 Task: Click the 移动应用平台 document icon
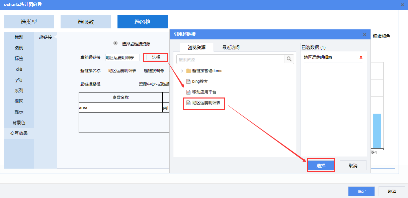(x=188, y=92)
